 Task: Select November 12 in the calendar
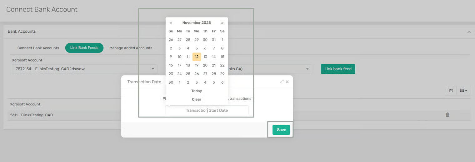[197, 57]
